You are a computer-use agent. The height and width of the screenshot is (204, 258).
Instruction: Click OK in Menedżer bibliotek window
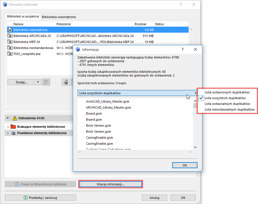coord(183,198)
